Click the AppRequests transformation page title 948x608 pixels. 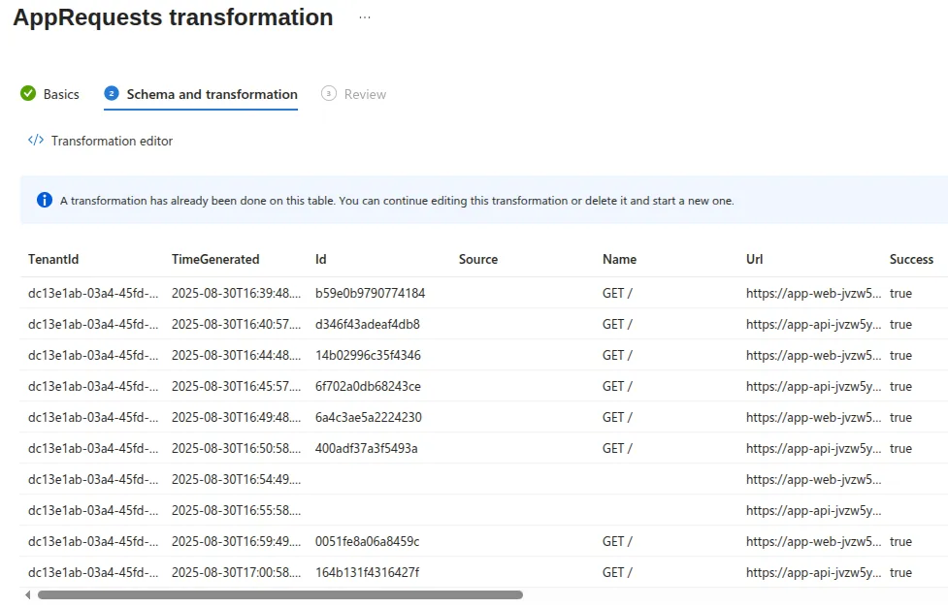click(x=173, y=16)
